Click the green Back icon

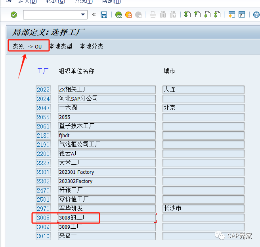pyautogui.click(x=119, y=15)
